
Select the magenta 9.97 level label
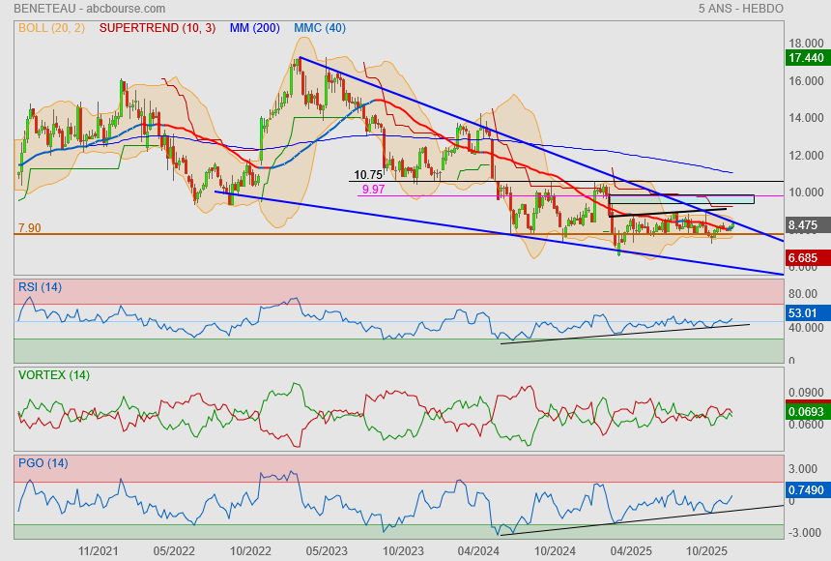pyautogui.click(x=372, y=190)
